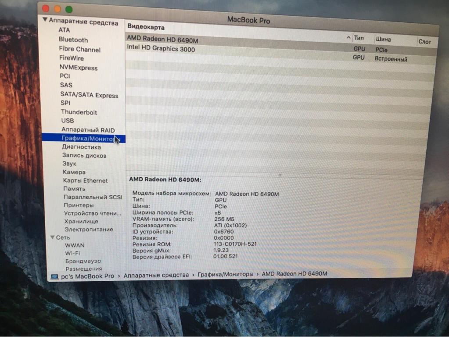Open Fibre Channel in the sidebar
This screenshot has height=337, width=449.
pyautogui.click(x=80, y=49)
